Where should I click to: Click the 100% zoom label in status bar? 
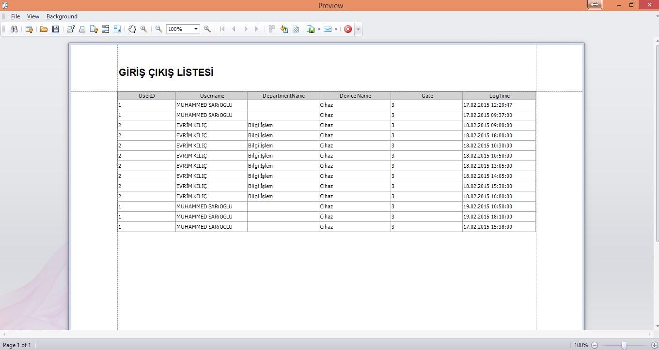pos(581,345)
